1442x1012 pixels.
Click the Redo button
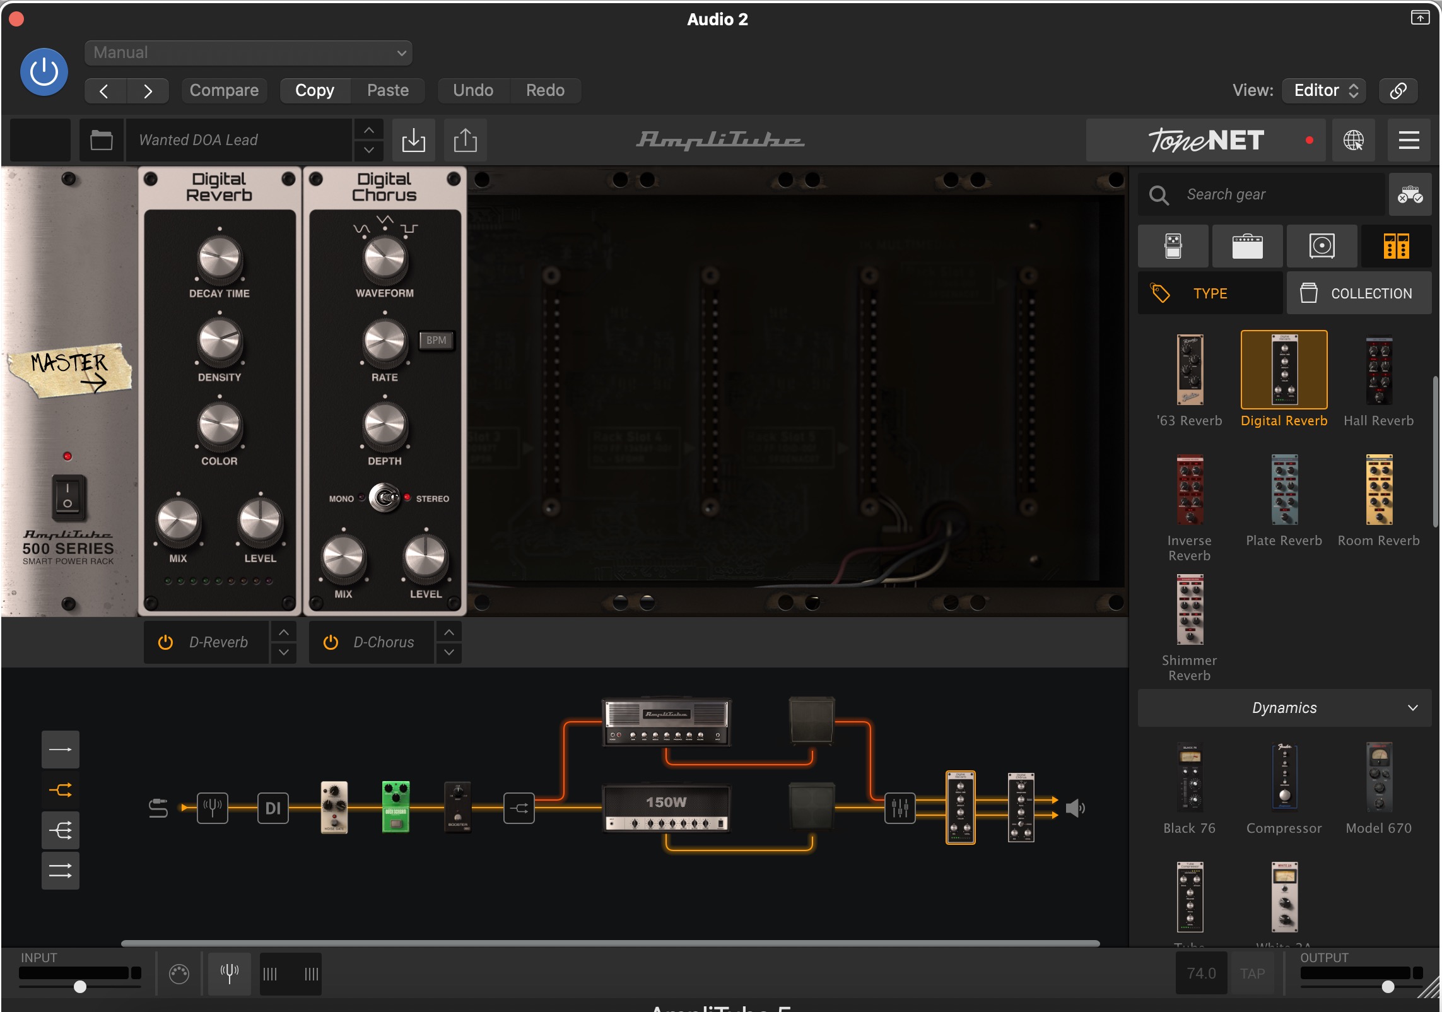[x=546, y=91]
